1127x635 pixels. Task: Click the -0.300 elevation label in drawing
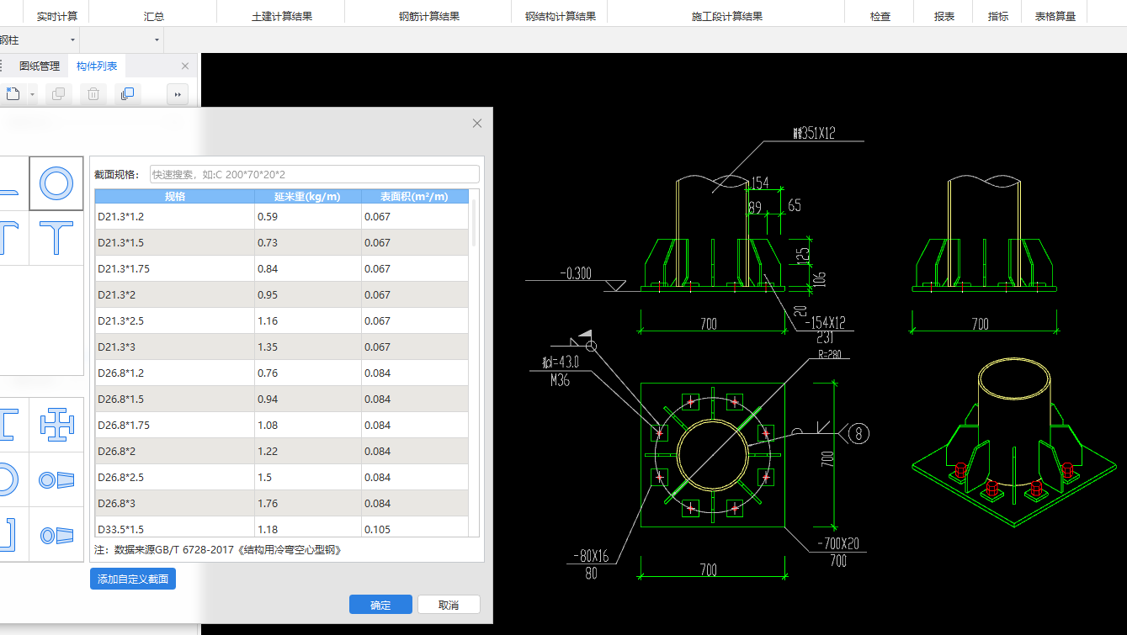(575, 273)
